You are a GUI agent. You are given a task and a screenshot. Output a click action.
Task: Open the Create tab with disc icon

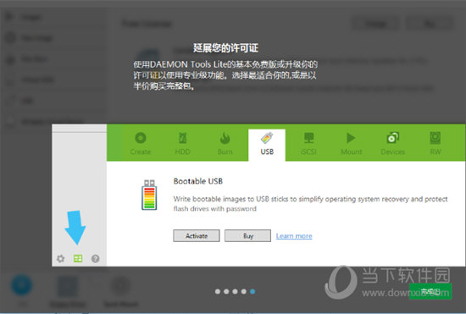141,144
